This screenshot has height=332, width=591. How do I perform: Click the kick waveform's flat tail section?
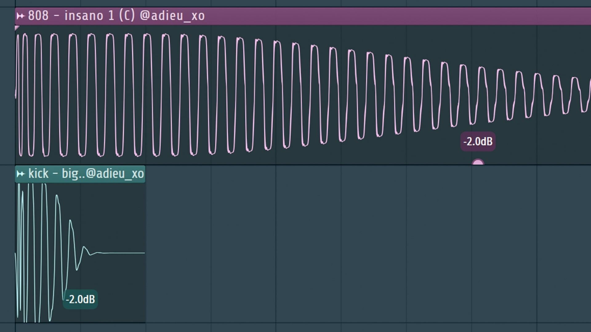[x=123, y=253]
